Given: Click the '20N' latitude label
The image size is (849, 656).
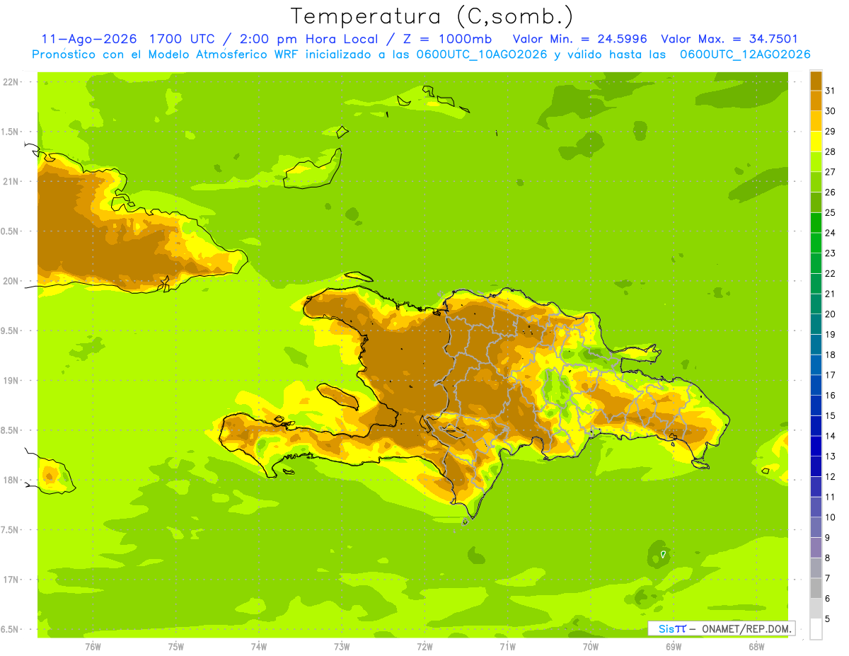Looking at the screenshot, I should pos(10,281).
